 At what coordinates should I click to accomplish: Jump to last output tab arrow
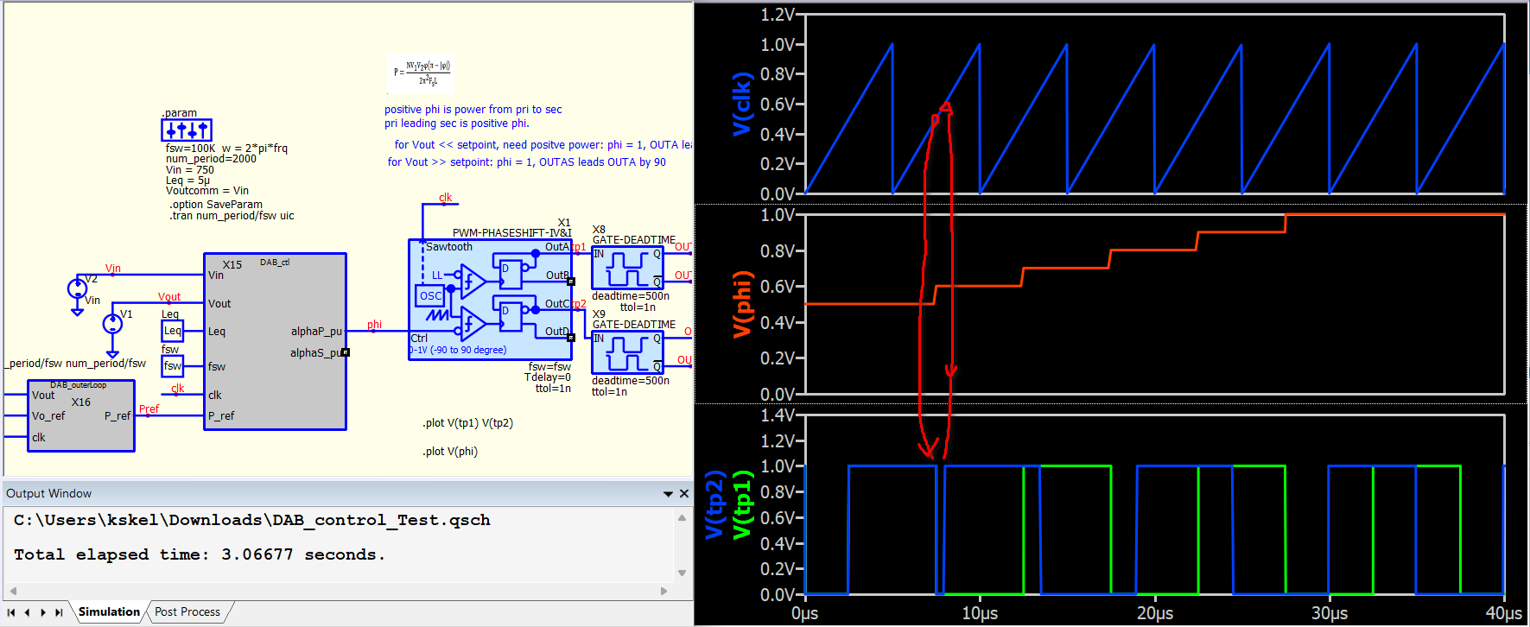pos(59,612)
